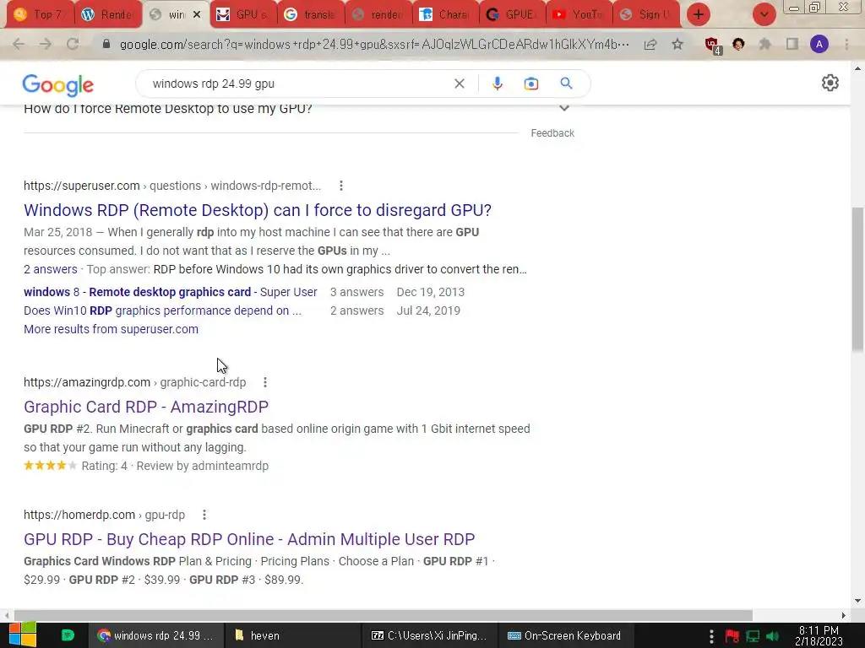This screenshot has height=648, width=865.
Task: Open 'Windows RDP (Remote Desktop) can I force' result
Action: [258, 210]
